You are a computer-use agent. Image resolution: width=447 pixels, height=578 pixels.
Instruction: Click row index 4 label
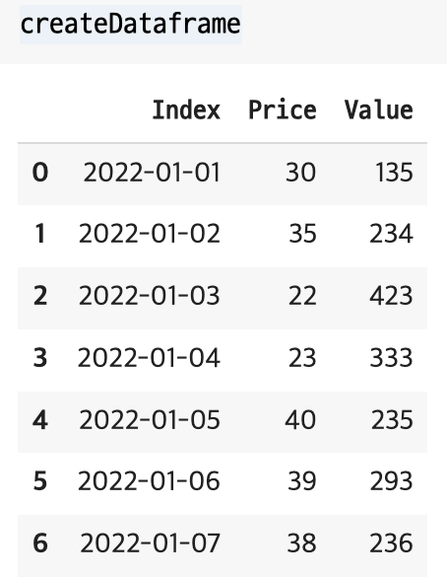40,420
